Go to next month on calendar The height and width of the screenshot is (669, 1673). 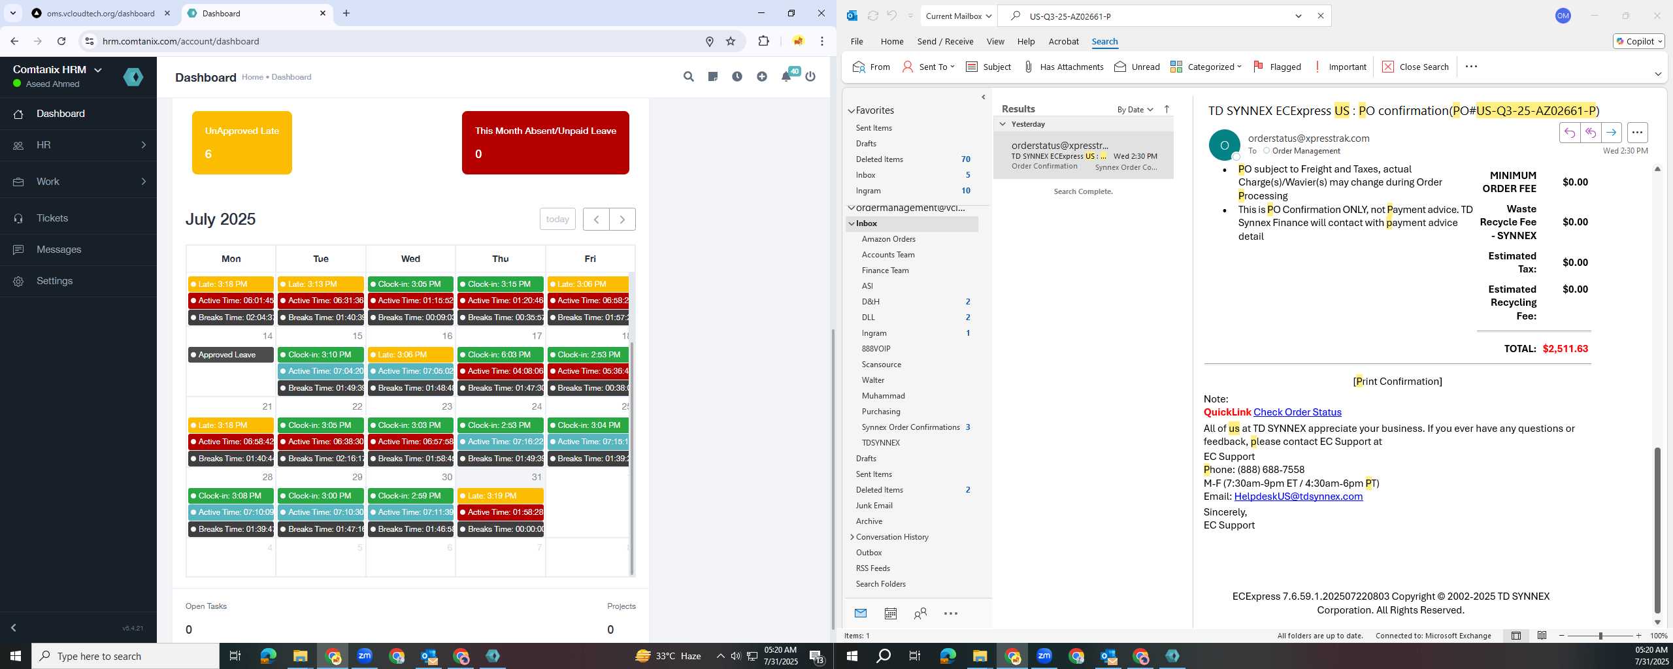coord(622,220)
